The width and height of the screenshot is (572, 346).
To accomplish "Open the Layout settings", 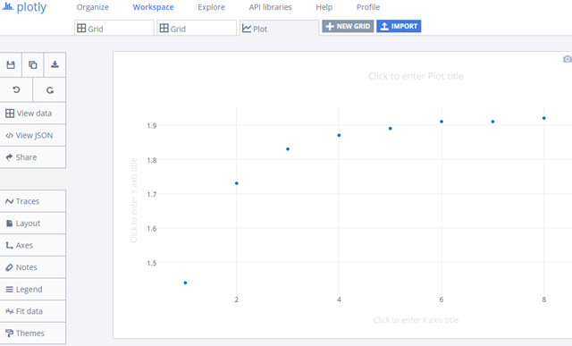I will pos(33,224).
